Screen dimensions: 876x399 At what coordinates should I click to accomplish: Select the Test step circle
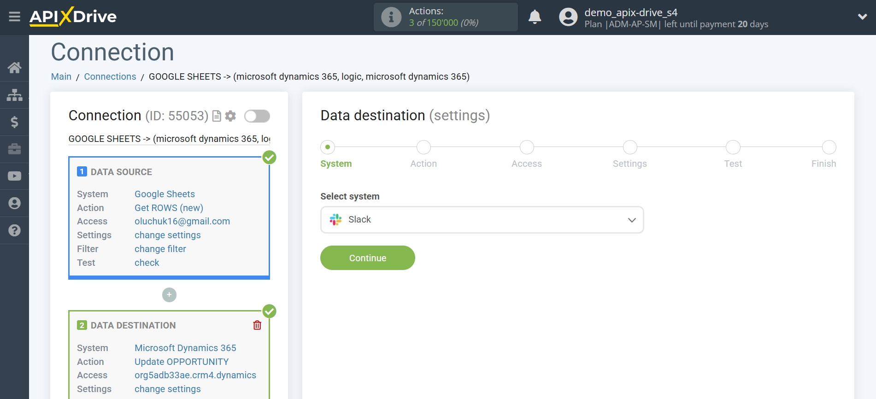733,147
